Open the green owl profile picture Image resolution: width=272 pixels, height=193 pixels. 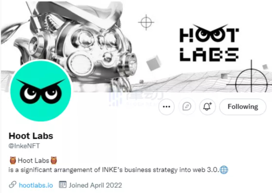pos(40,91)
